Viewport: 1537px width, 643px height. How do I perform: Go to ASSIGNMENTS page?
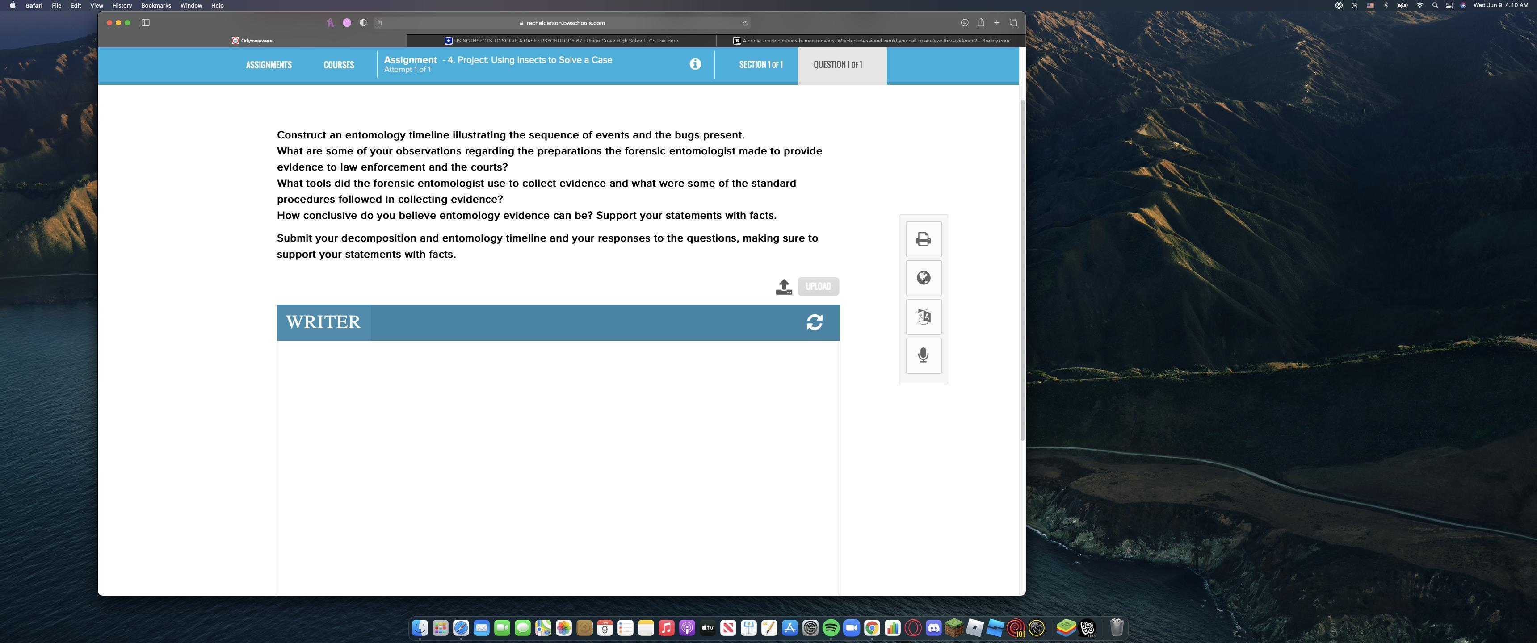(x=269, y=65)
